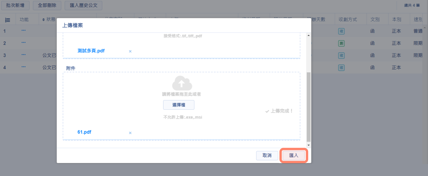Open the row 3 function ellipsis menu
428x176 pixels.
tap(23, 55)
